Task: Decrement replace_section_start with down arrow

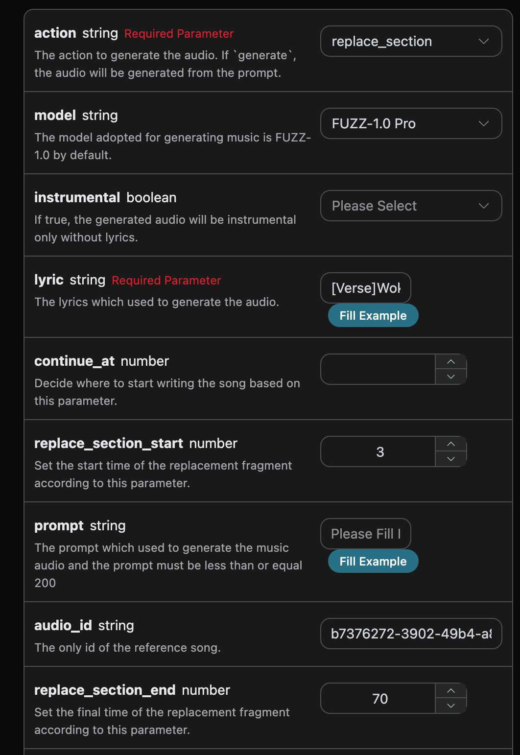Action: click(451, 459)
